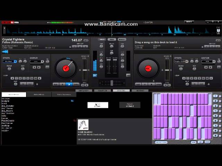The height and width of the screenshot is (166, 222).
Task: Toggle left deck sampler REC button
Action: point(48,67)
